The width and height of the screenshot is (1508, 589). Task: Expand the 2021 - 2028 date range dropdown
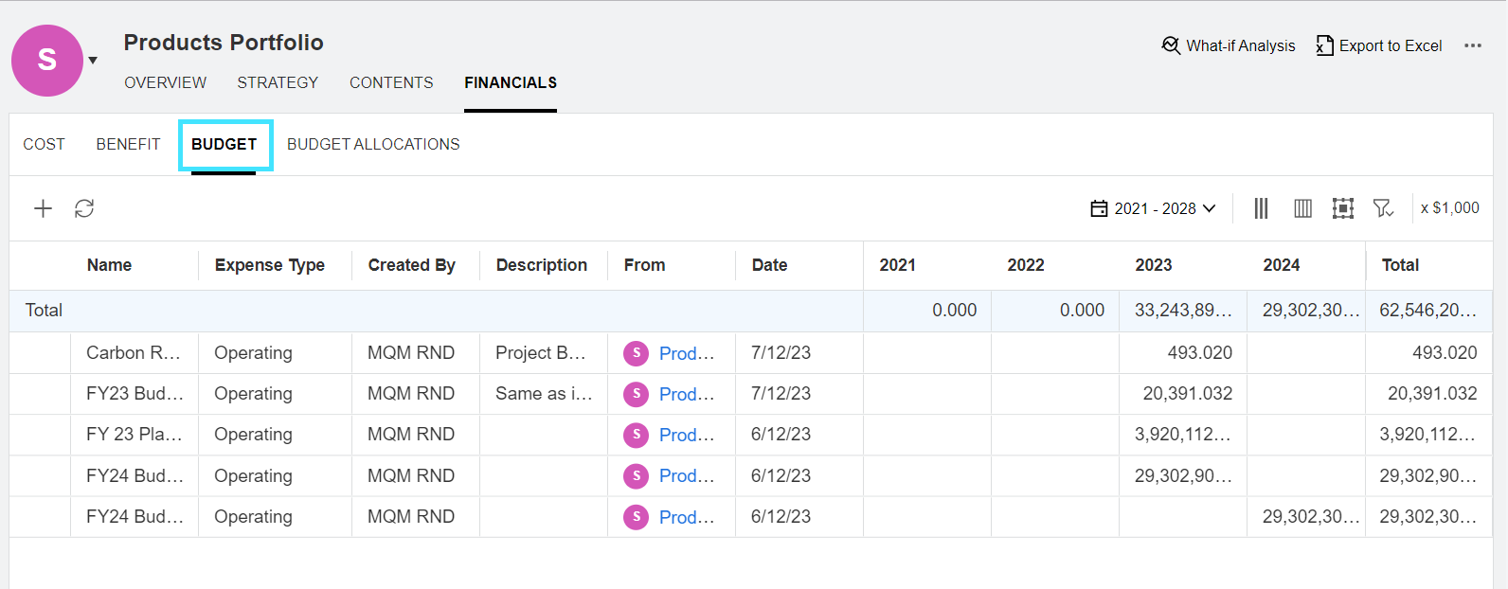tap(1154, 208)
